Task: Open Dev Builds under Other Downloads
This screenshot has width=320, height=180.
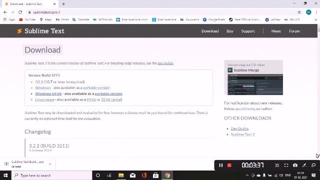Action: (239, 128)
